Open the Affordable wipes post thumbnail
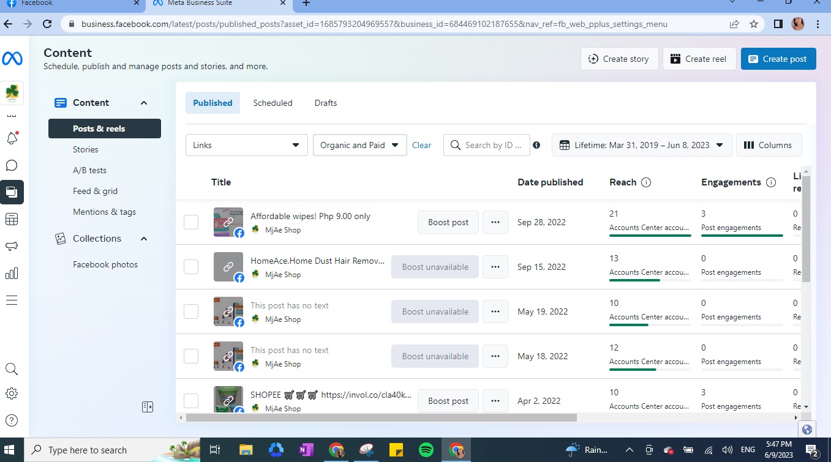The width and height of the screenshot is (831, 462). (x=228, y=222)
